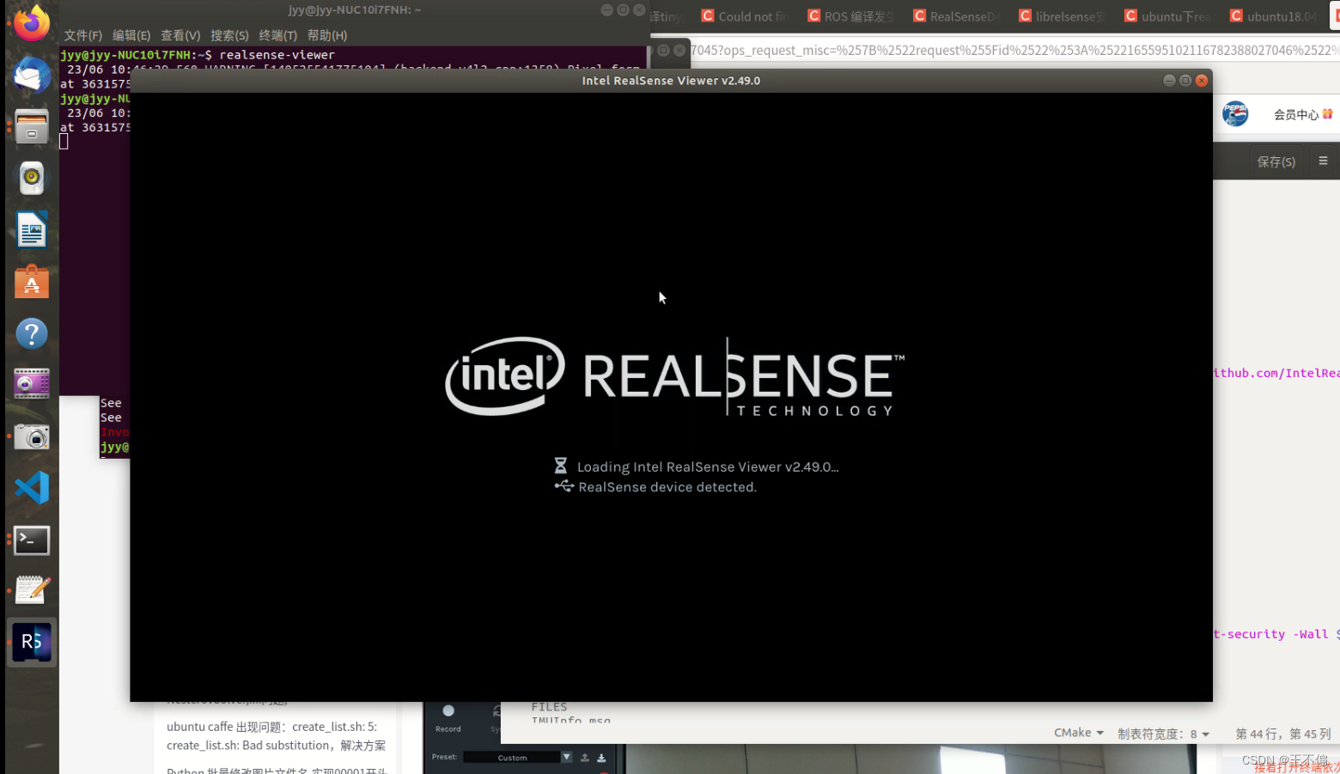This screenshot has height=774, width=1340.
Task: Click the github.com/IntelRea link text in gedit
Action: coord(1276,373)
